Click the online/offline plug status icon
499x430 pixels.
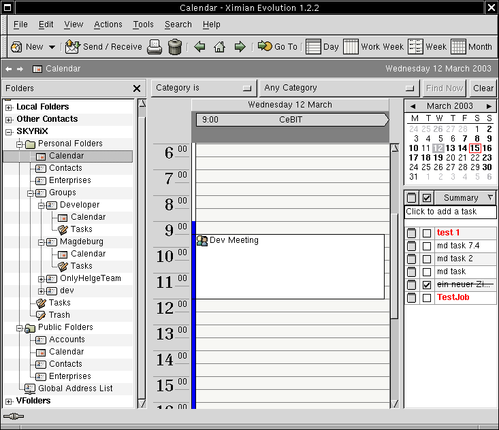tap(14, 416)
